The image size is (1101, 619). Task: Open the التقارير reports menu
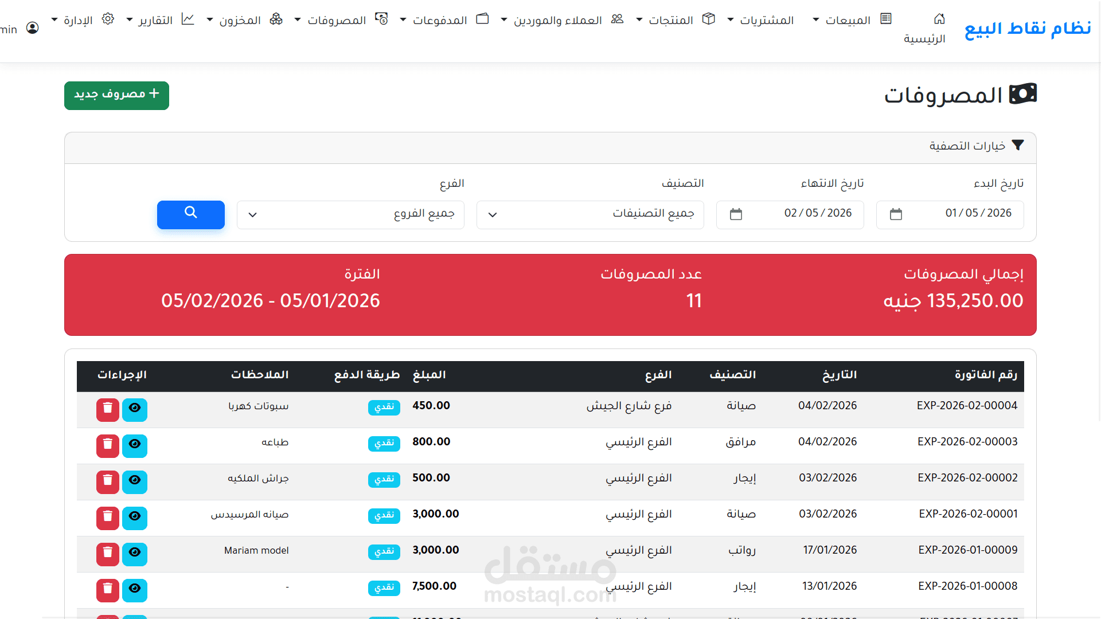(155, 20)
